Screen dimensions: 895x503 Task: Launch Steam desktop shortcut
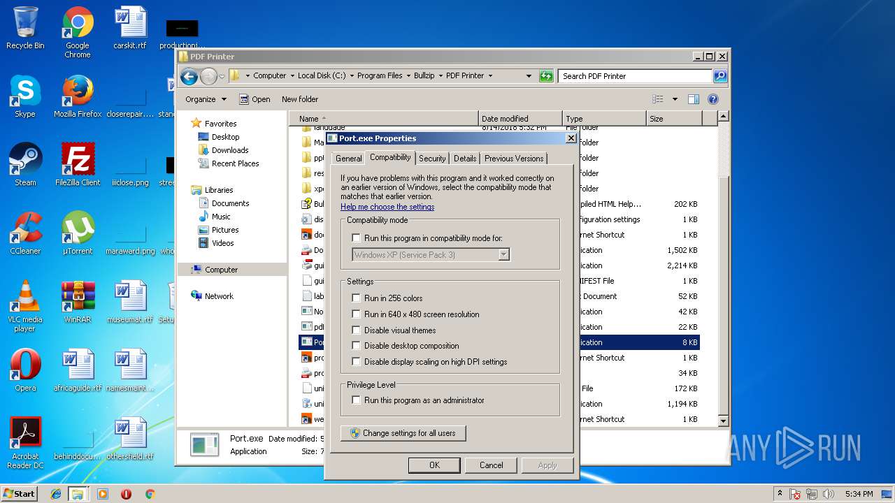pyautogui.click(x=25, y=165)
